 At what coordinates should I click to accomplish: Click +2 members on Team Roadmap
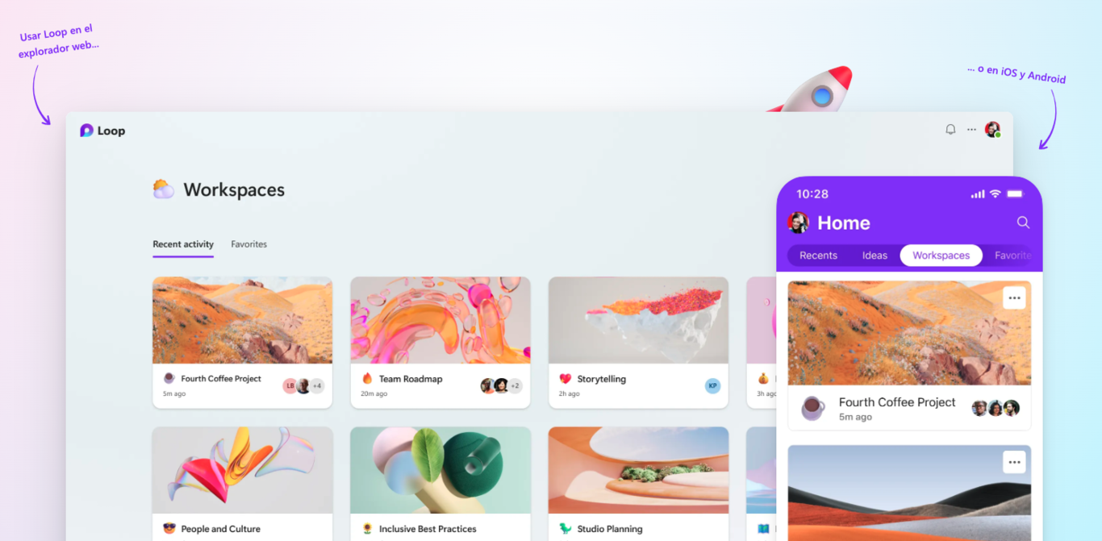[515, 385]
